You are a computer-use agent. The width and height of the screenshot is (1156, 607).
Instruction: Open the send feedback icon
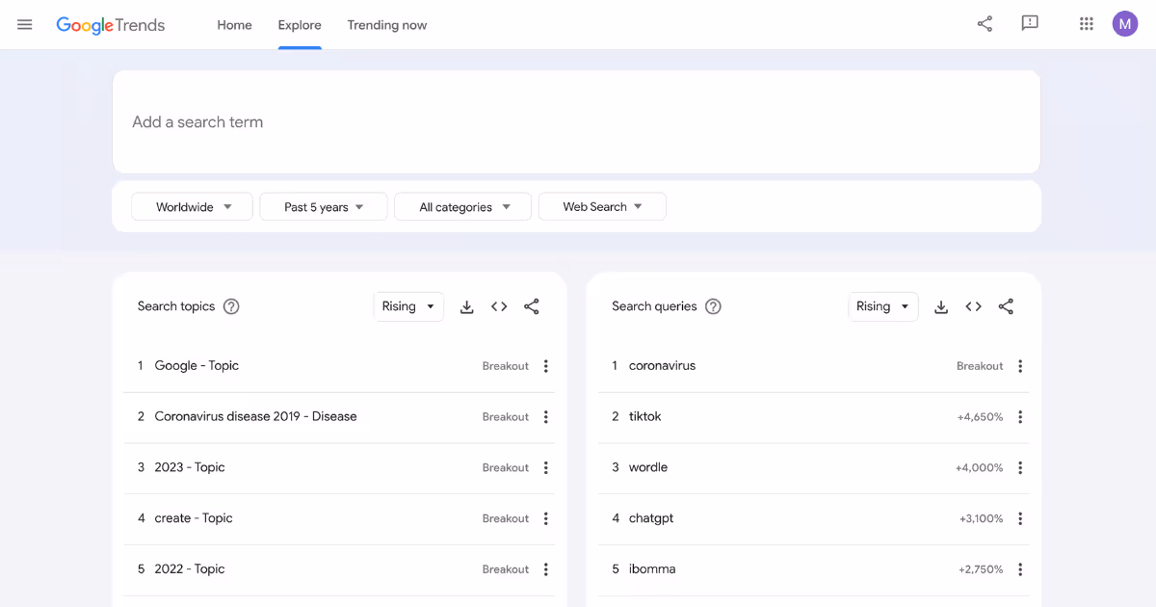[x=1030, y=24]
